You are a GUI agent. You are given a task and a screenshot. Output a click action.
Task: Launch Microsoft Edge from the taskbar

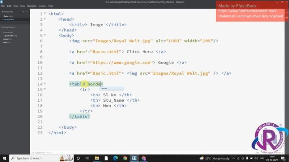116,158
